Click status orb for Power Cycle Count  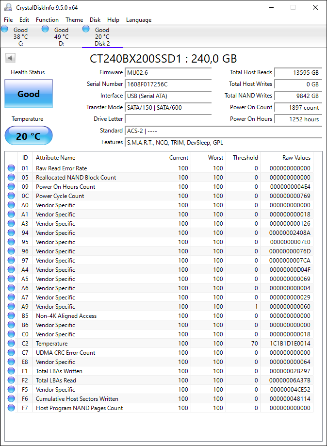click(11, 196)
